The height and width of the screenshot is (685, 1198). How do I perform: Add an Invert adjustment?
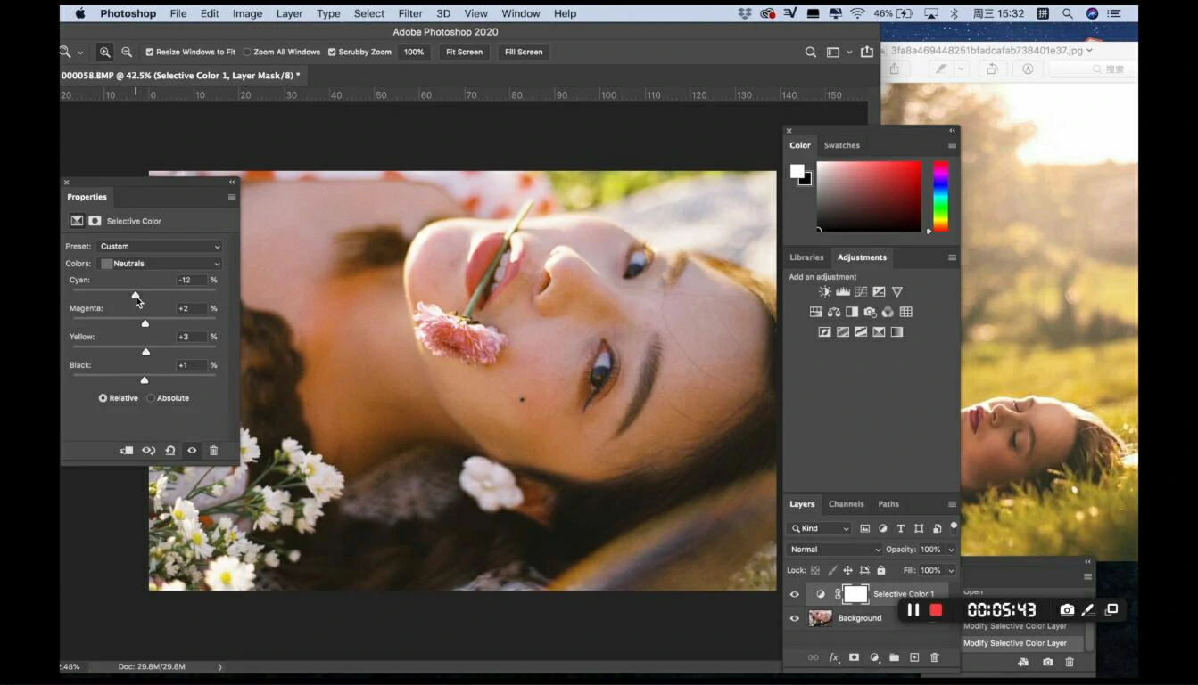pos(825,332)
